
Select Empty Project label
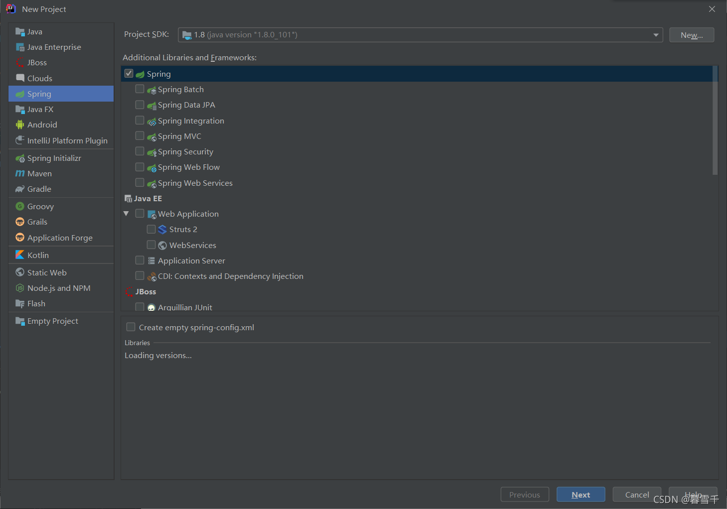pyautogui.click(x=53, y=321)
